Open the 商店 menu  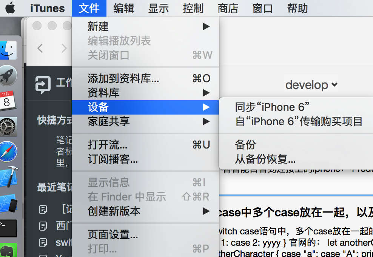tap(228, 8)
